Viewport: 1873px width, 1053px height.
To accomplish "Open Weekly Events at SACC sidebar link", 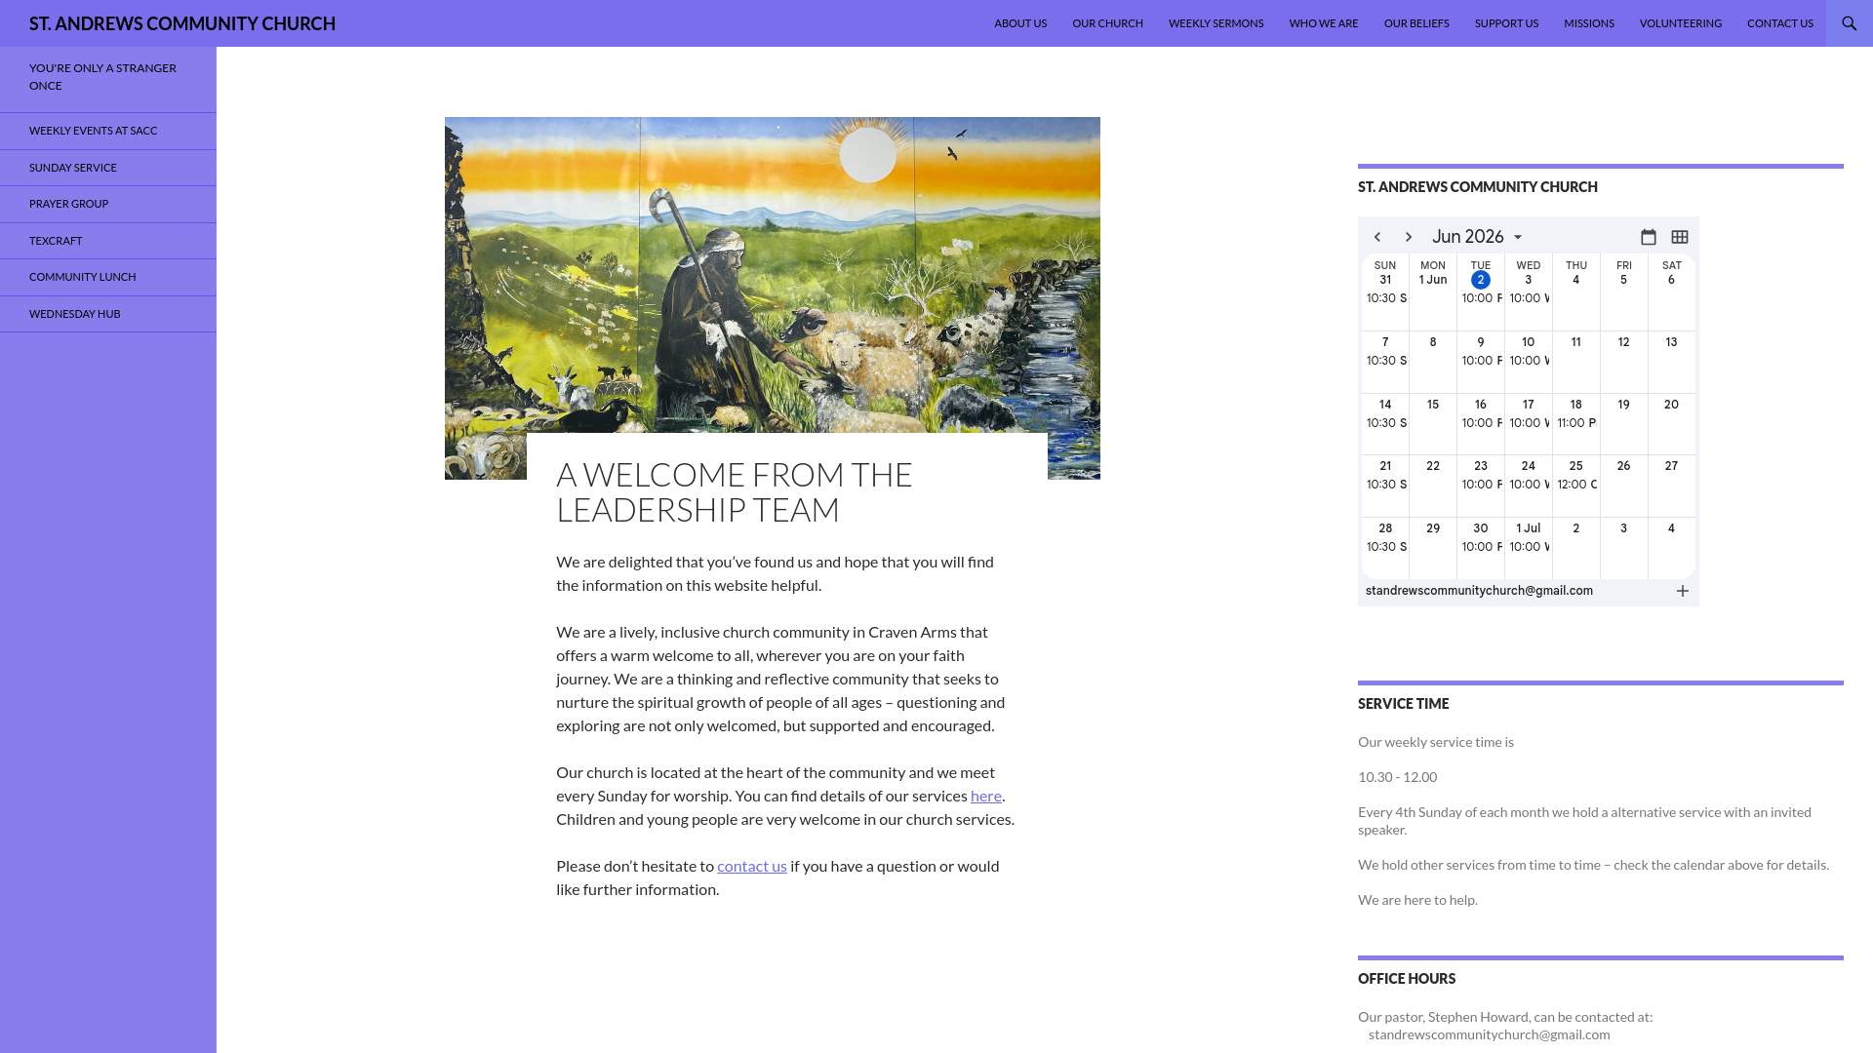I will (x=108, y=131).
